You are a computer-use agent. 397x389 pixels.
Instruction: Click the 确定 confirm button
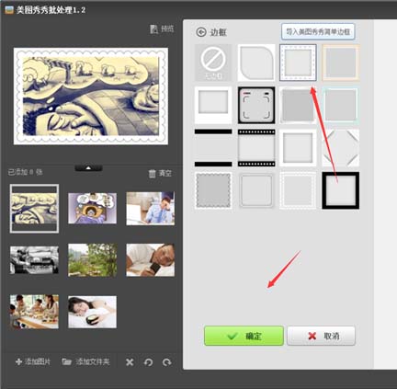(244, 336)
